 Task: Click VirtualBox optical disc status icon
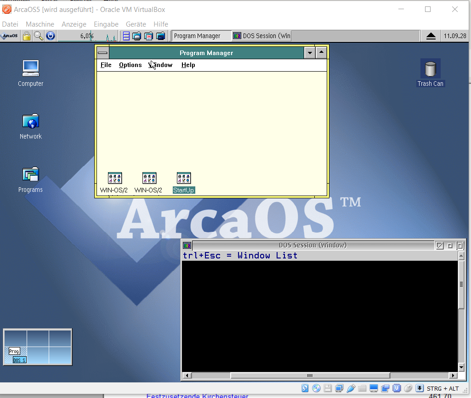coord(316,388)
